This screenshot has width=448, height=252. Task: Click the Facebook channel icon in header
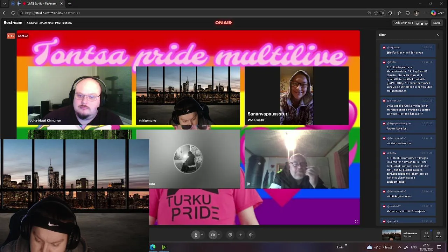(x=422, y=23)
